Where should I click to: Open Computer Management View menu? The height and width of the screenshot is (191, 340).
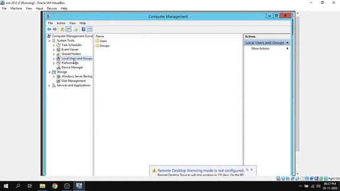(72, 23)
